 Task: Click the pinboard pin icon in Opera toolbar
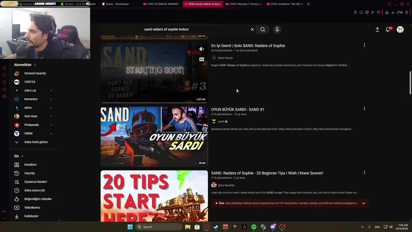[x=355, y=13]
